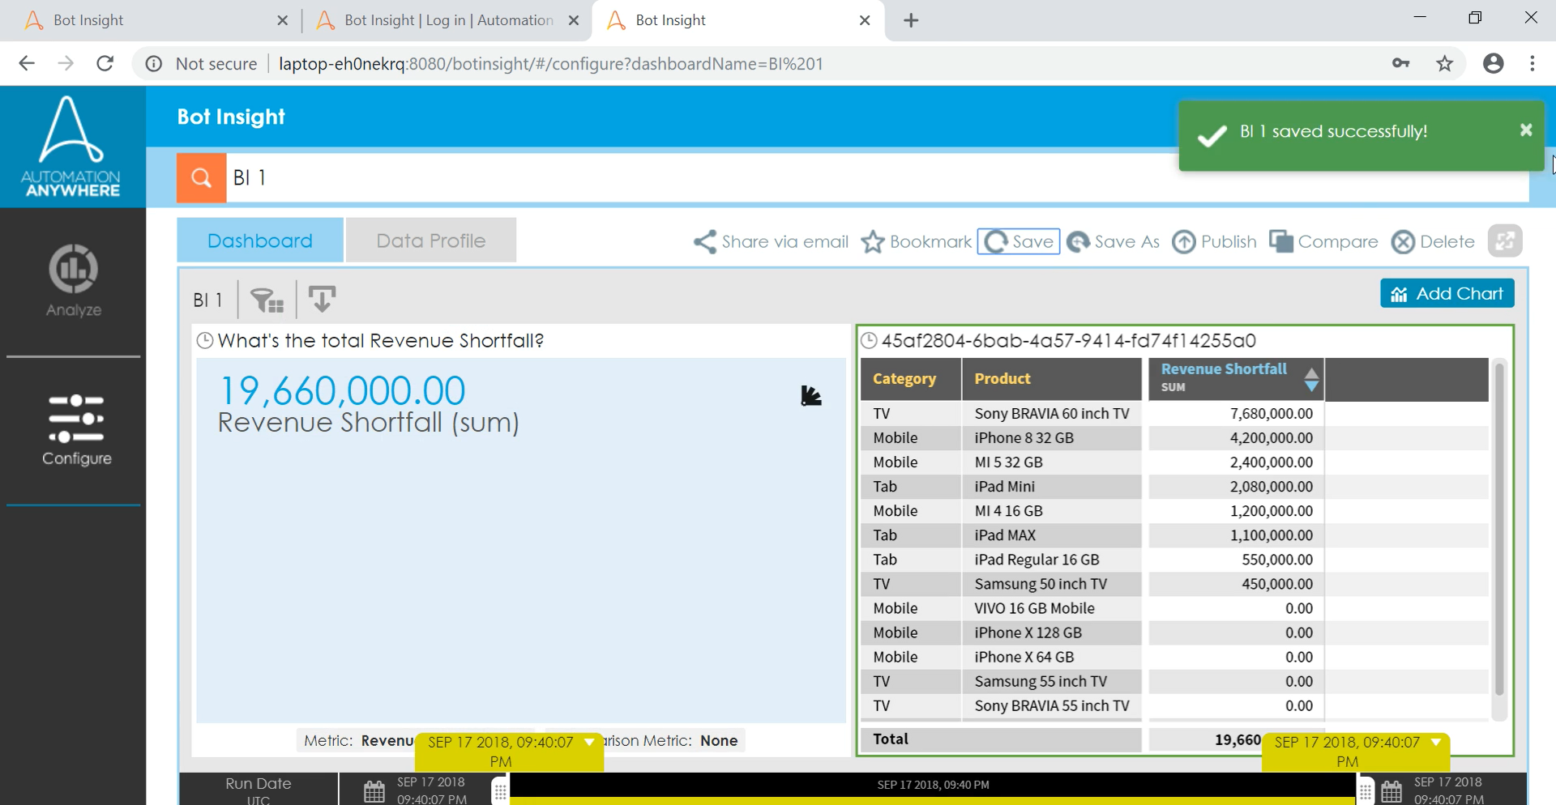Click the Share via email icon

coord(705,241)
